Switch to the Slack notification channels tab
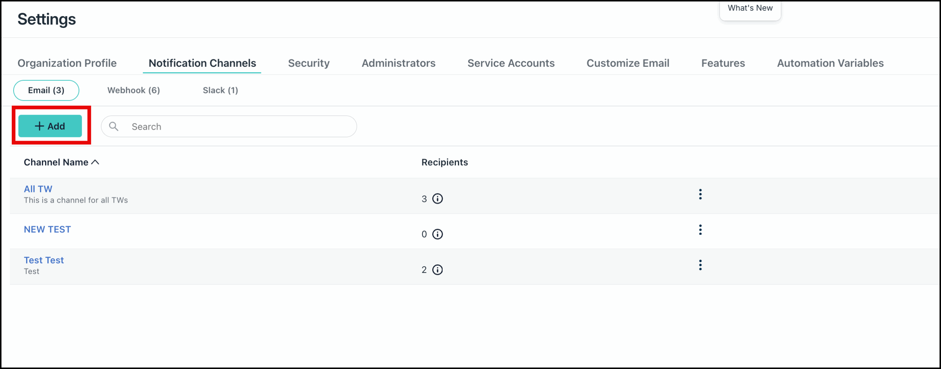The height and width of the screenshot is (369, 941). (x=220, y=90)
